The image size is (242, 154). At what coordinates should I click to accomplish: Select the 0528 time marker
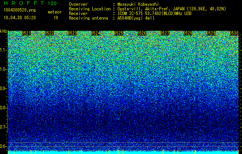click(188, 33)
